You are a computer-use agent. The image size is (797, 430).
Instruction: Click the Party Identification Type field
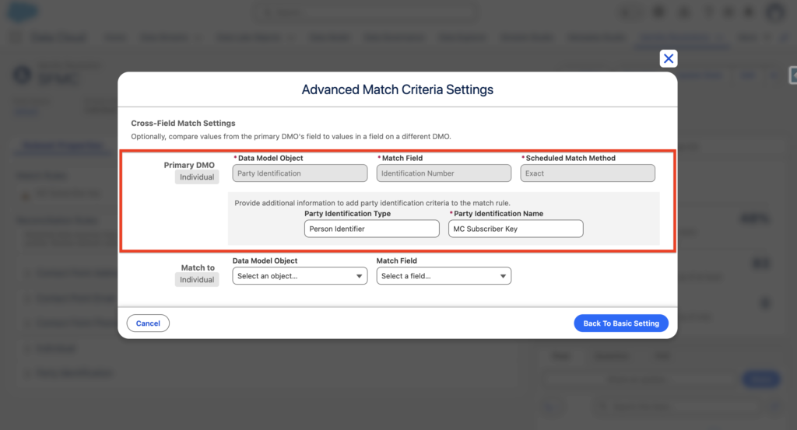(x=372, y=229)
